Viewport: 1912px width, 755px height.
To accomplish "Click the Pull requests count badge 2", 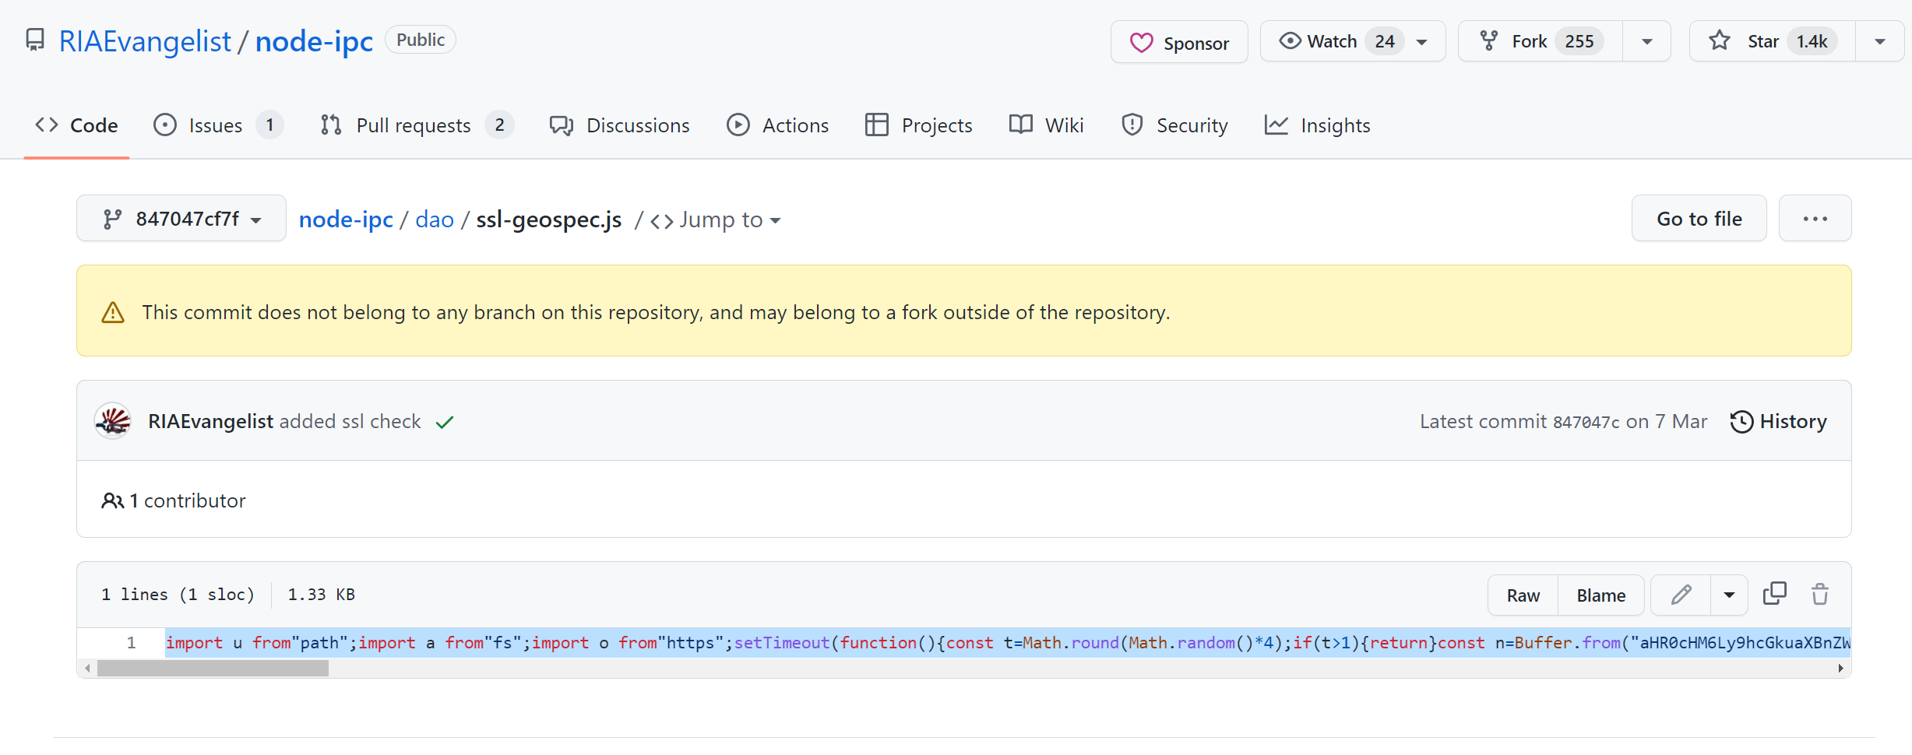I will (499, 125).
